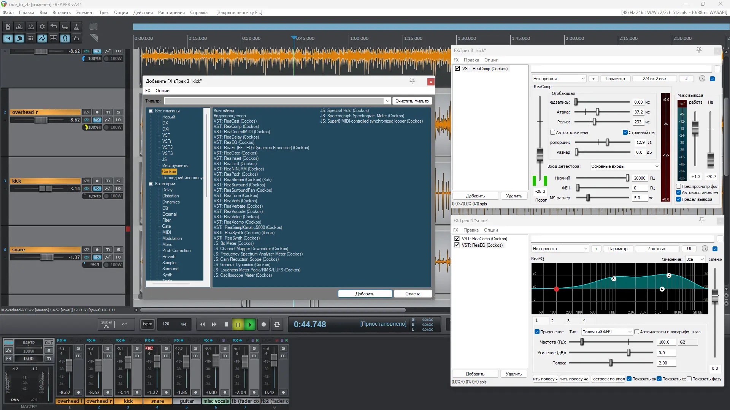Record-arm the kick track

click(x=97, y=181)
